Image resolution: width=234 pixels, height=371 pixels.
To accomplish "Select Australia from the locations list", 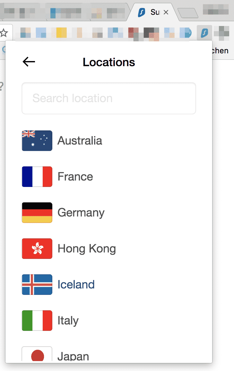I will click(x=80, y=141).
